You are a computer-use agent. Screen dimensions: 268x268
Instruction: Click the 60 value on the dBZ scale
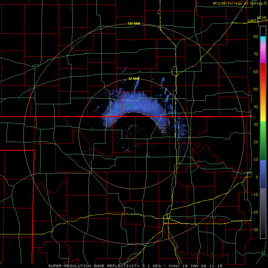(x=256, y=71)
